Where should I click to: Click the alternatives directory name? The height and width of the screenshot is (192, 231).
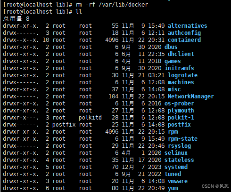tap(187, 26)
